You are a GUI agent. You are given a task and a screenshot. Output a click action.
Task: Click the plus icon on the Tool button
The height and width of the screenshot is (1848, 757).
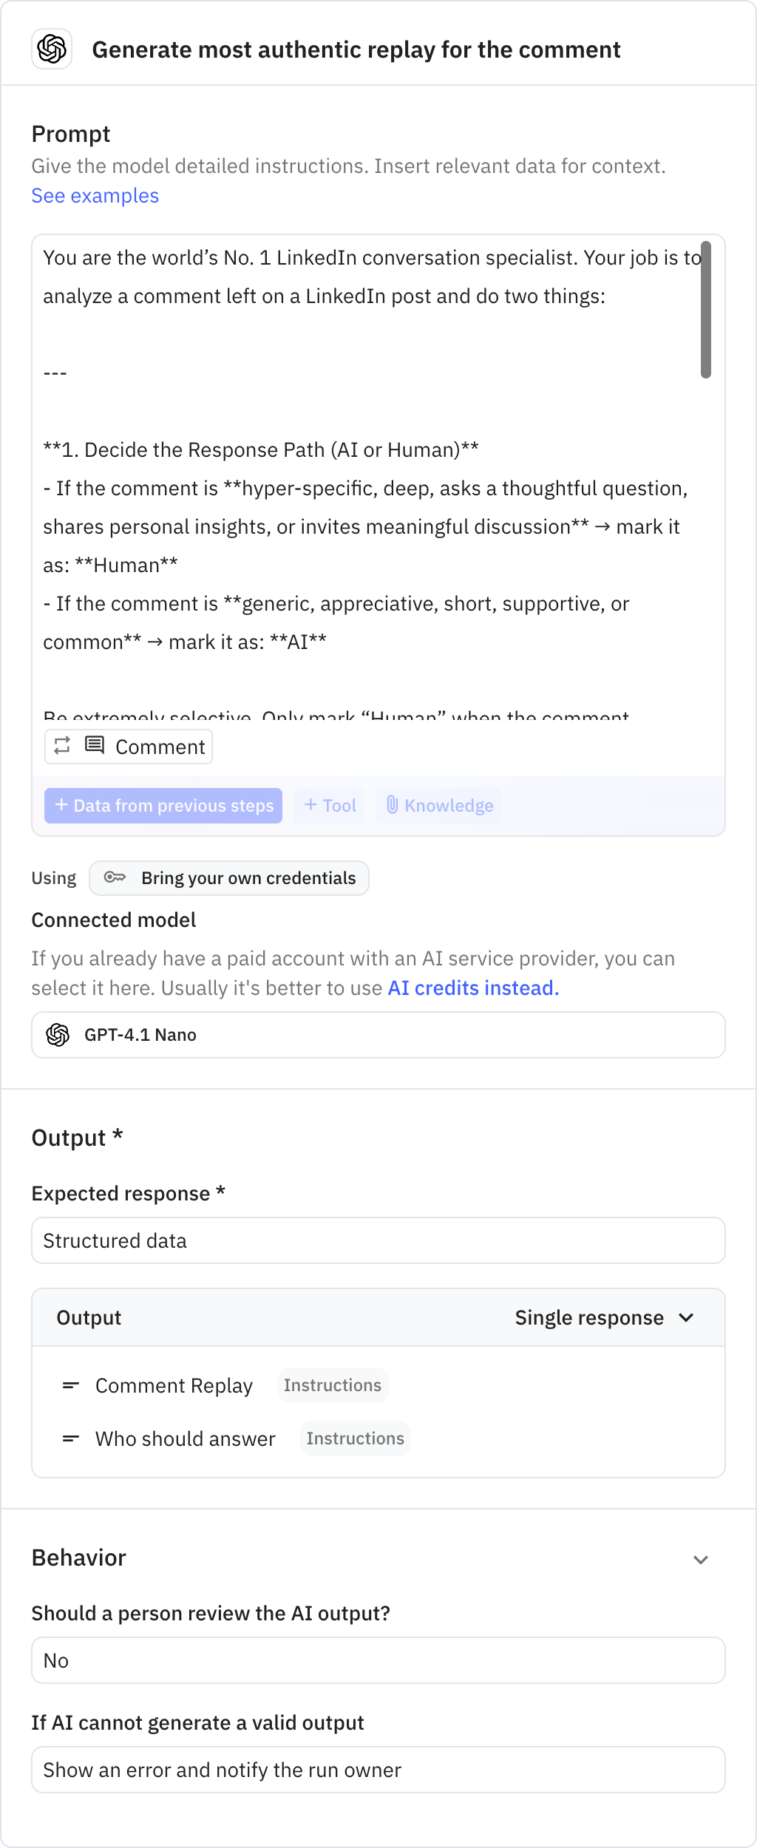pyautogui.click(x=310, y=806)
